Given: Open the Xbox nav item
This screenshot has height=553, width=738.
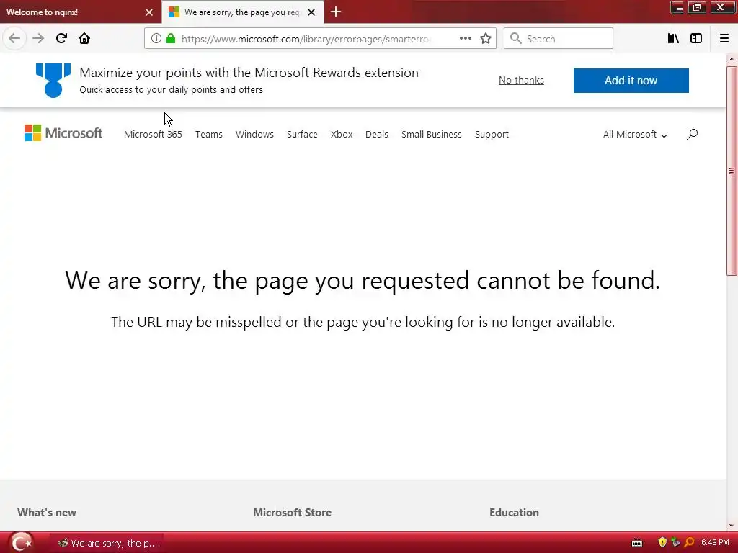Looking at the screenshot, I should pyautogui.click(x=342, y=135).
